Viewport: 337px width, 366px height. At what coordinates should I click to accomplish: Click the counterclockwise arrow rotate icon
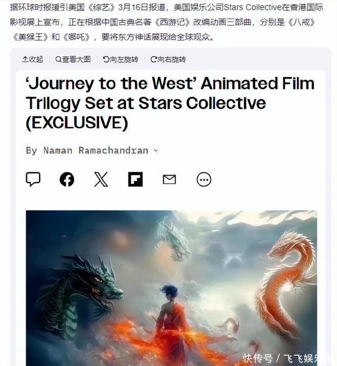[x=106, y=59]
